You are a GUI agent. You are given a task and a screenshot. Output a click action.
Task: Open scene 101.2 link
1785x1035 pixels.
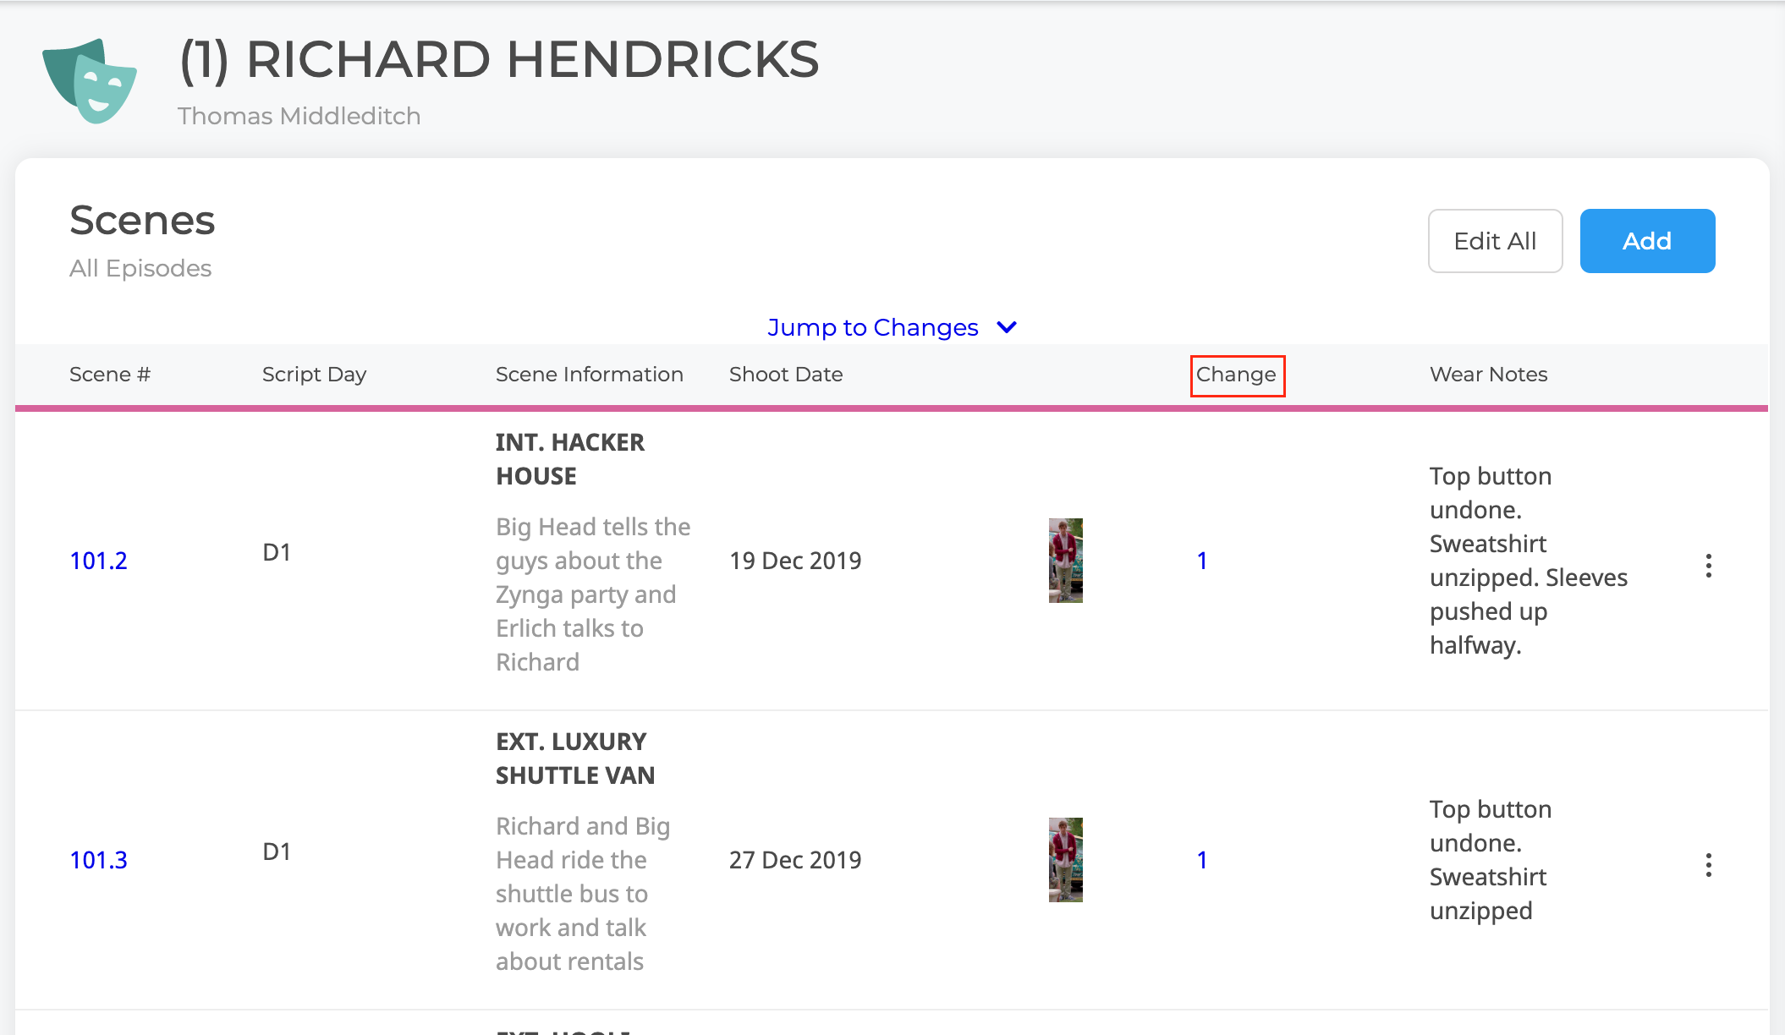click(98, 561)
